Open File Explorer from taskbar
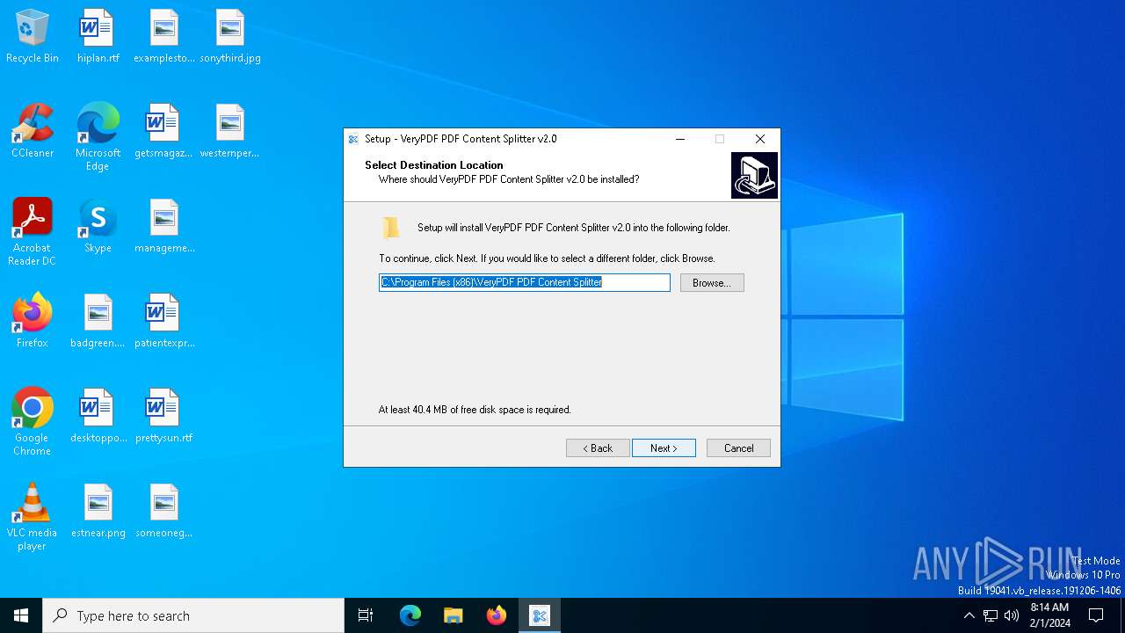The image size is (1125, 633). [453, 615]
